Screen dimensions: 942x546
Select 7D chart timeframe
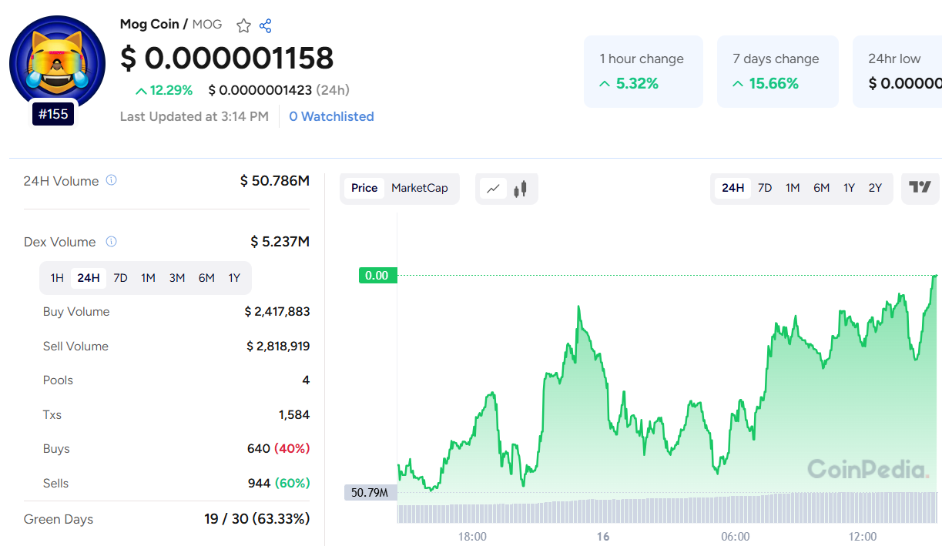tap(765, 188)
